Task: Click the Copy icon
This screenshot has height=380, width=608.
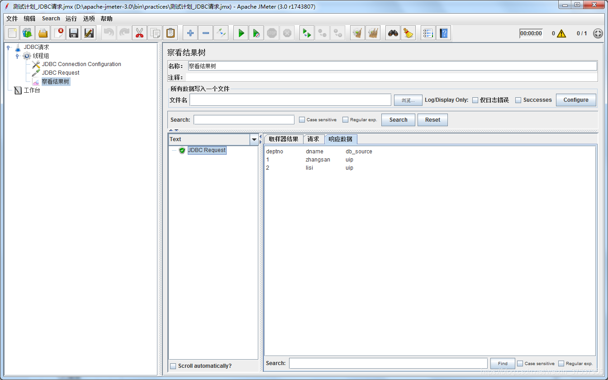Action: pos(155,33)
